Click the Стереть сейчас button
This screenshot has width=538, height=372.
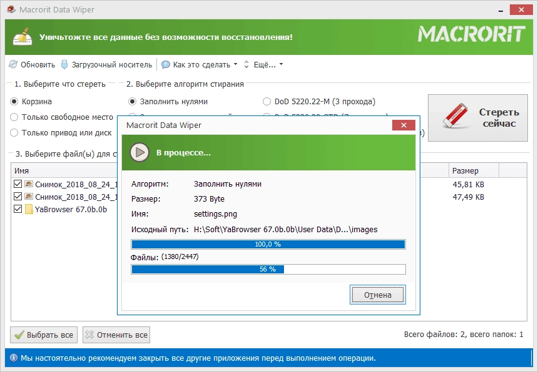tap(477, 118)
